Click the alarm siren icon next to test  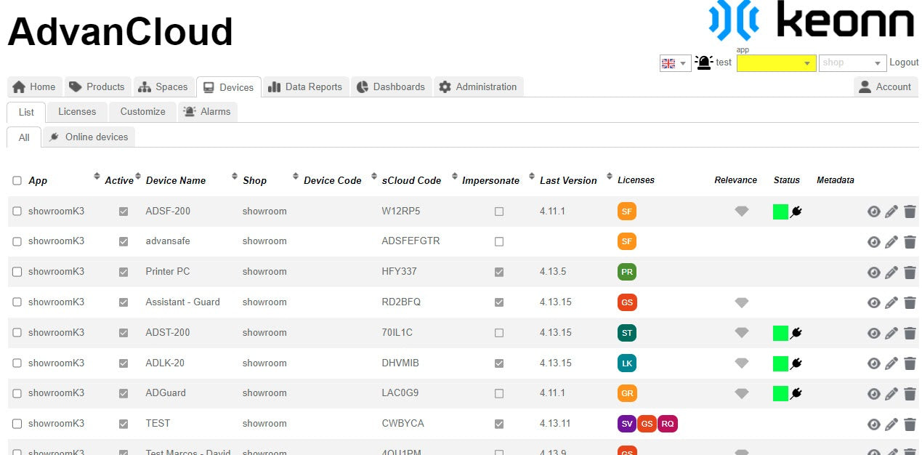703,63
